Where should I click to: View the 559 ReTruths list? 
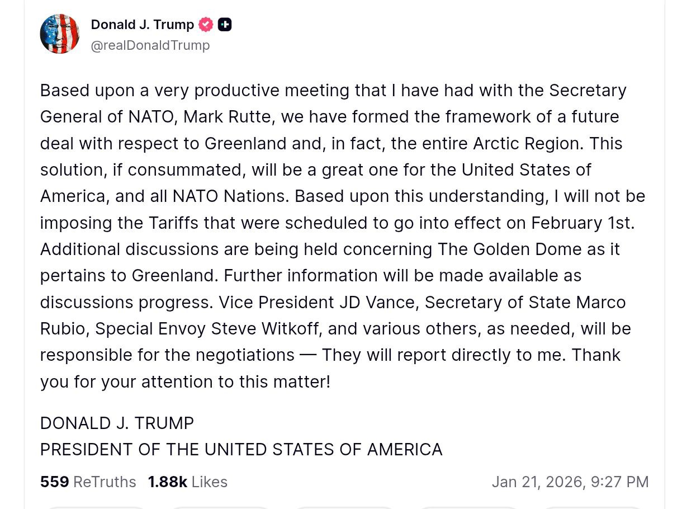[88, 482]
